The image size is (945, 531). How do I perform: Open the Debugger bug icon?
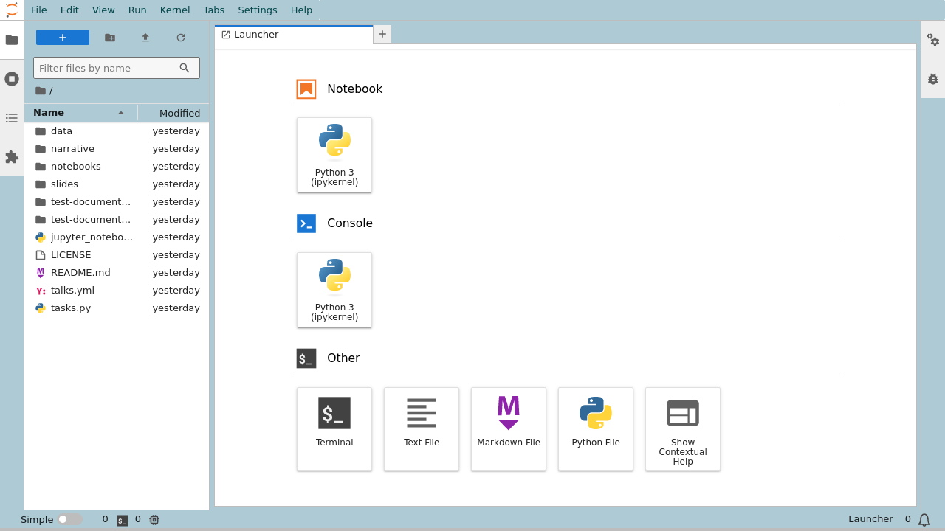933,79
